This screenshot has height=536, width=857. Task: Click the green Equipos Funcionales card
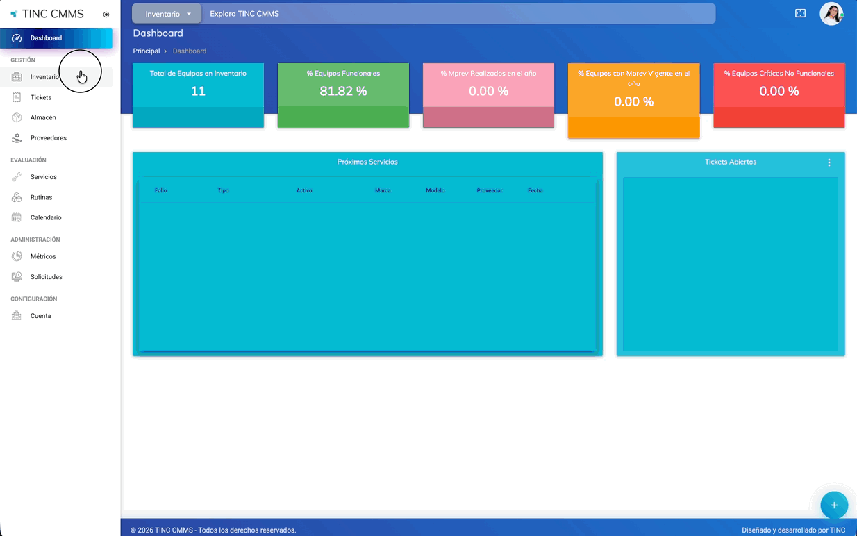[x=343, y=95]
